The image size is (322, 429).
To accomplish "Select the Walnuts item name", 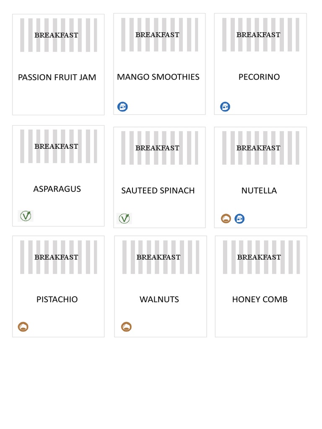I will pyautogui.click(x=159, y=299).
